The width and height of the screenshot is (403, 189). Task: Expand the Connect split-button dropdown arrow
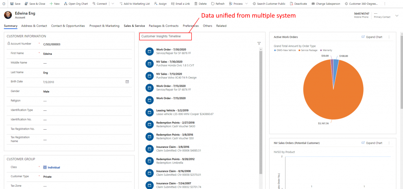[x=113, y=4]
